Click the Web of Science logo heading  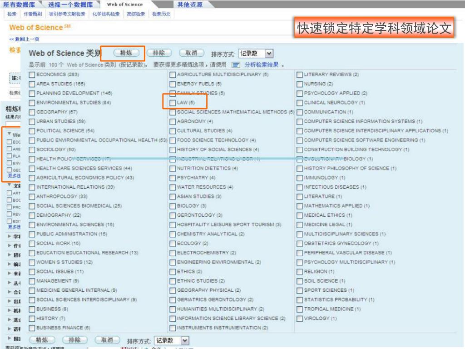point(40,27)
